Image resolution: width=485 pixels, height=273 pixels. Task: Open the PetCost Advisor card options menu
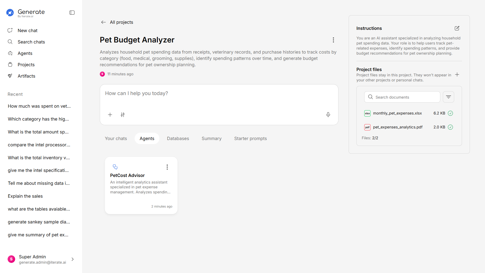click(167, 167)
